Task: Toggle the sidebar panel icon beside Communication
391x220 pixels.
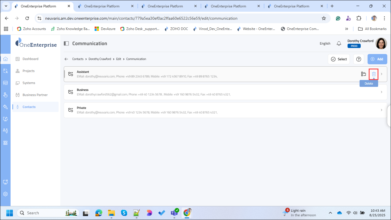Action: pyautogui.click(x=66, y=43)
